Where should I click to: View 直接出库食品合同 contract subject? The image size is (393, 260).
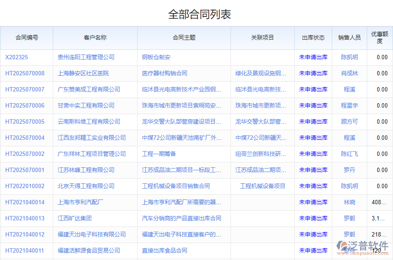pos(162,250)
